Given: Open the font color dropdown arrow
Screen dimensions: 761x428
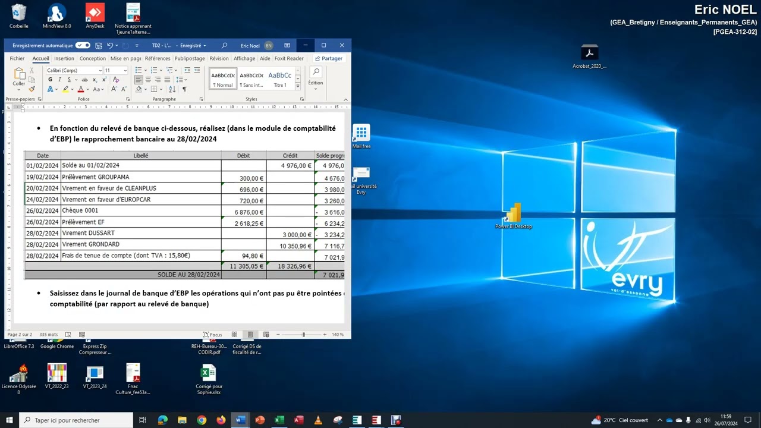Looking at the screenshot, I should click(x=88, y=89).
